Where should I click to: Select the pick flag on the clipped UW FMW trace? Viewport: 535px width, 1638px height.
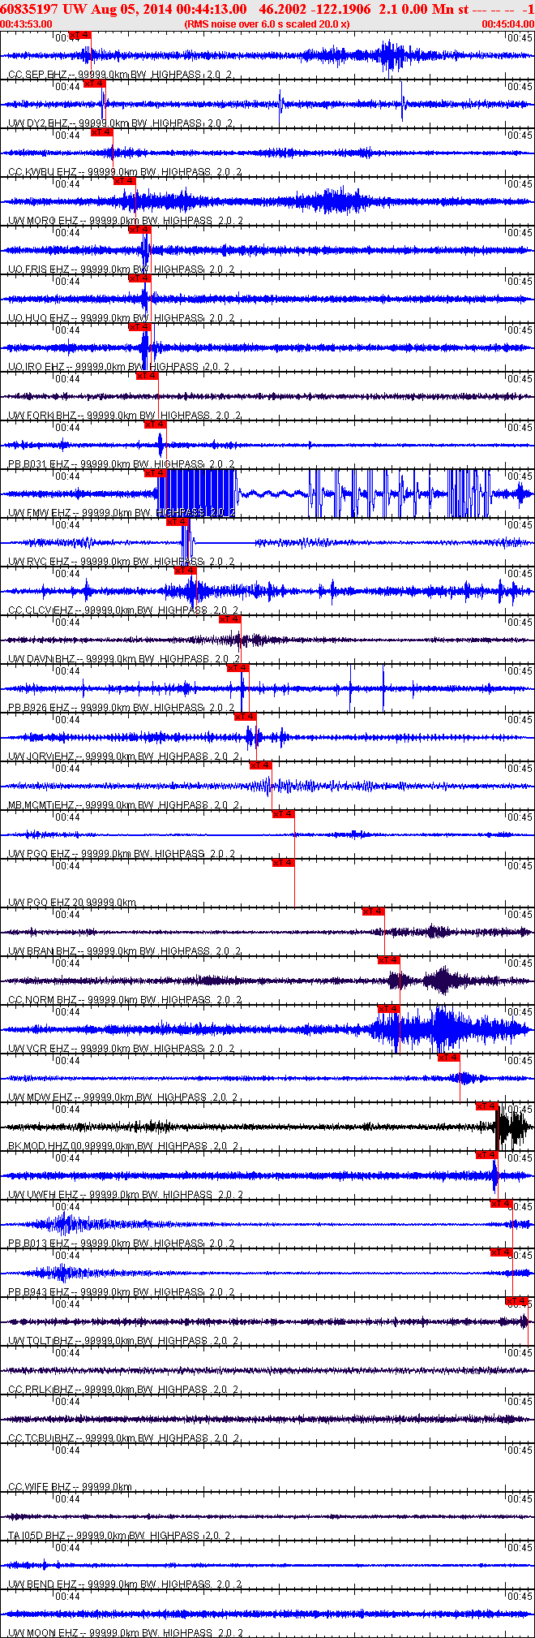click(156, 473)
